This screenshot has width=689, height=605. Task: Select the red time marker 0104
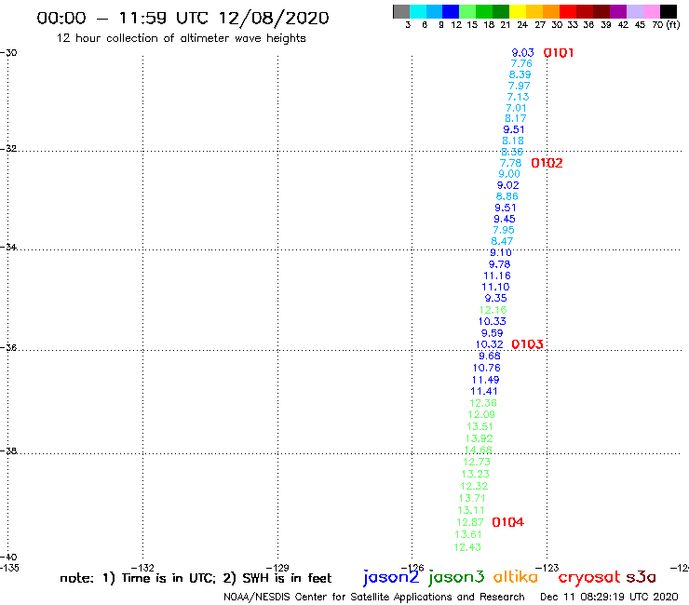point(508,522)
